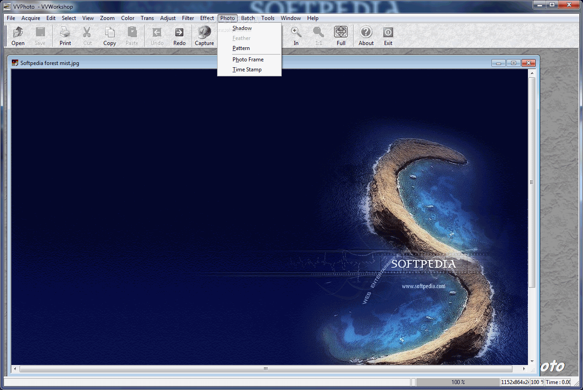Click the vertical scrollbar thumb of image window
The height and width of the screenshot is (390, 583).
532,182
